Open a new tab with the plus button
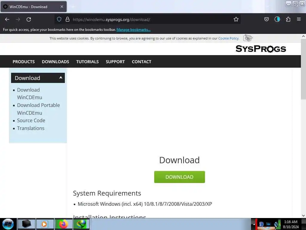This screenshot has width=306, height=230. 73,7
